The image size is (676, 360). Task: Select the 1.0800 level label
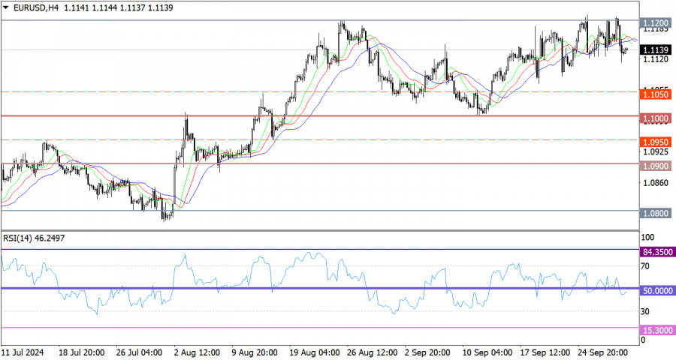coord(656,213)
